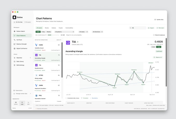Select TIA Double bottom formation
This screenshot has width=176, height=119.
(x=47, y=67)
